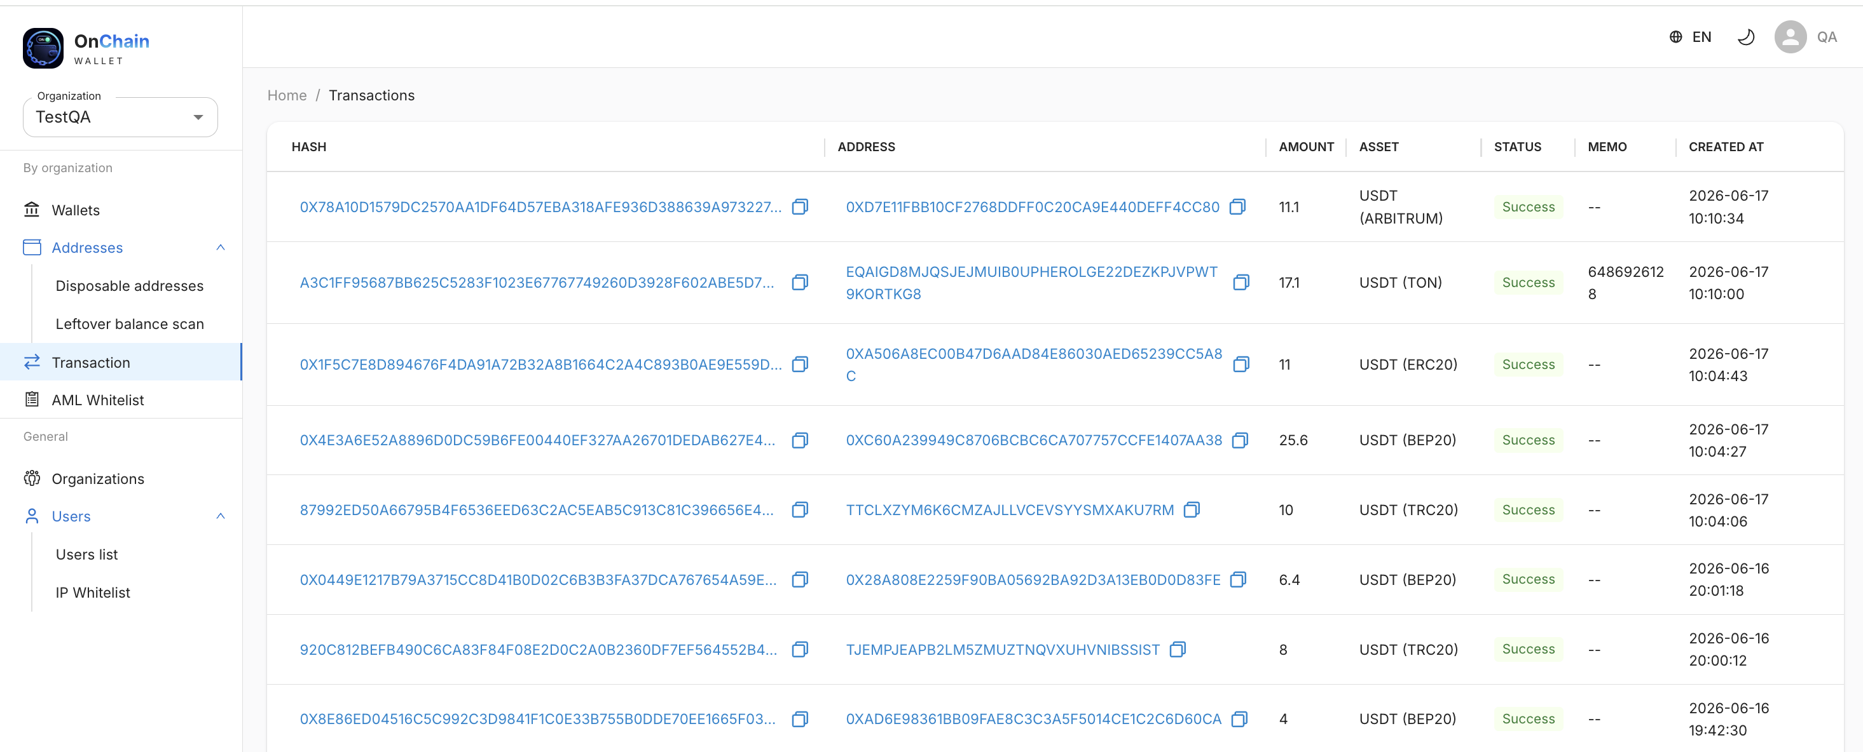
Task: Click the Home breadcrumb link
Action: coord(287,95)
